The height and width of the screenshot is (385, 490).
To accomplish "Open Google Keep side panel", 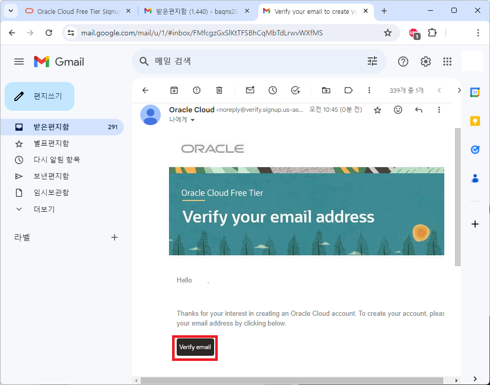I will pos(475,121).
